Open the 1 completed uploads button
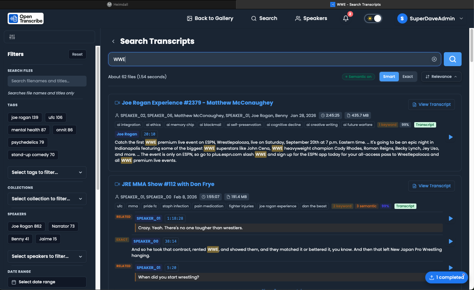Viewport: 474px width, 290px height. [447, 277]
